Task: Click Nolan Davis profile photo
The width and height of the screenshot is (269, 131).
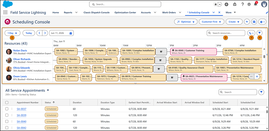Action: pyautogui.click(x=9, y=52)
